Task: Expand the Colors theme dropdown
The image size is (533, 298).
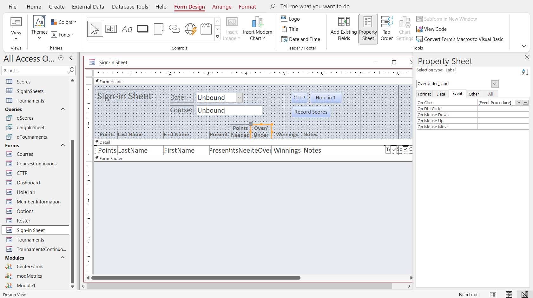Action: [x=63, y=22]
